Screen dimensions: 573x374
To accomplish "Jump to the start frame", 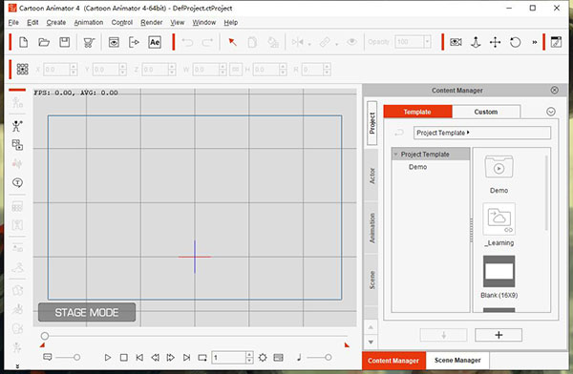I will (139, 358).
